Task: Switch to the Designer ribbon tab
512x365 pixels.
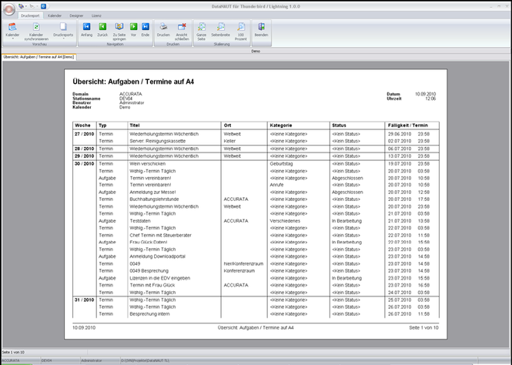Action: tap(76, 15)
